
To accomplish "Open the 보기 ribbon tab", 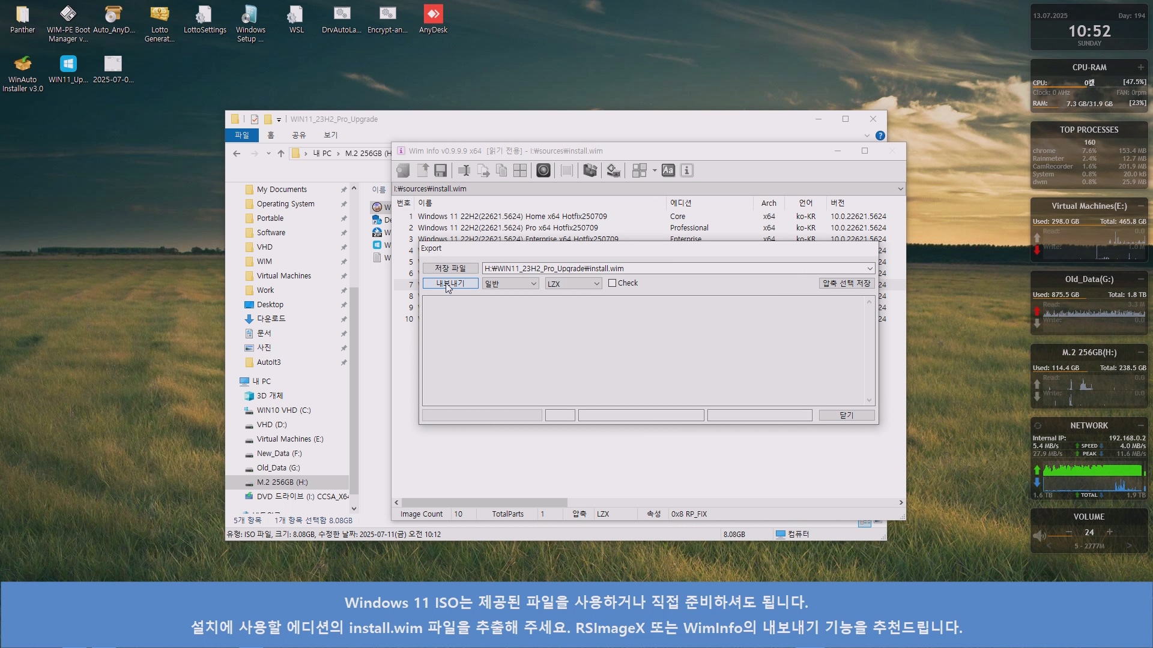I will pos(330,136).
